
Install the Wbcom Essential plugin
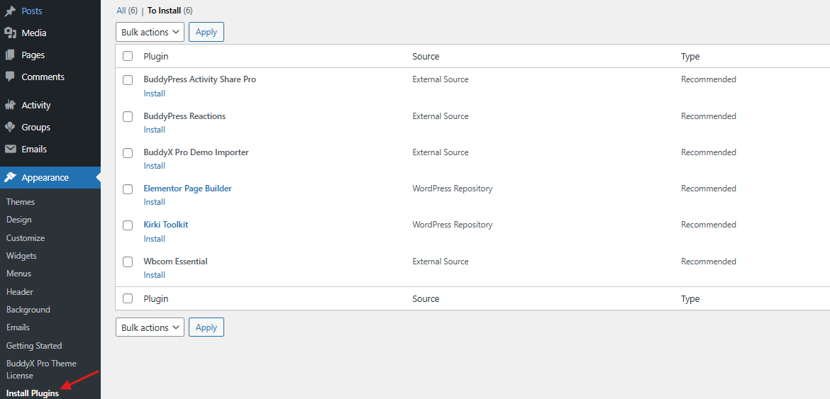[x=155, y=275]
